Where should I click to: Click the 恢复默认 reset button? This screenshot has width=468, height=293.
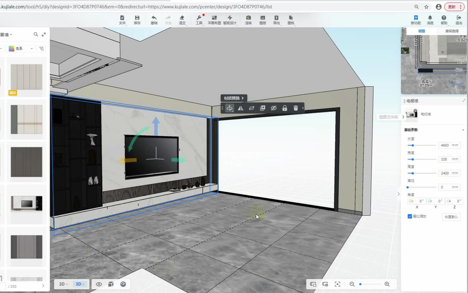(x=451, y=217)
